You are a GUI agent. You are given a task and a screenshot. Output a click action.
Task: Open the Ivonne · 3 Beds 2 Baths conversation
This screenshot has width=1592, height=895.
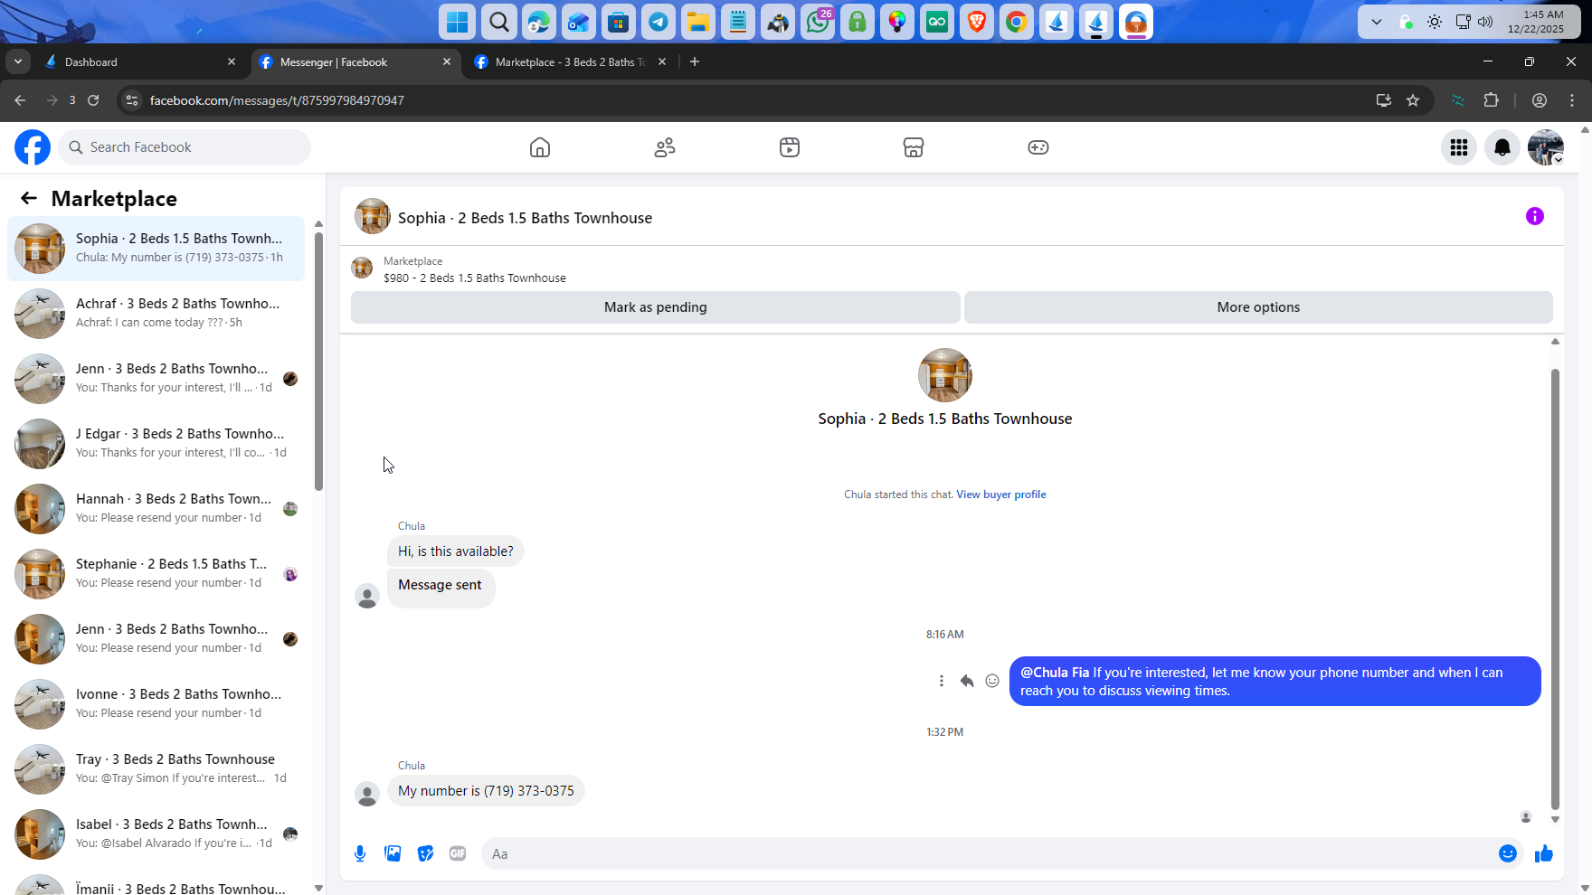(x=156, y=703)
